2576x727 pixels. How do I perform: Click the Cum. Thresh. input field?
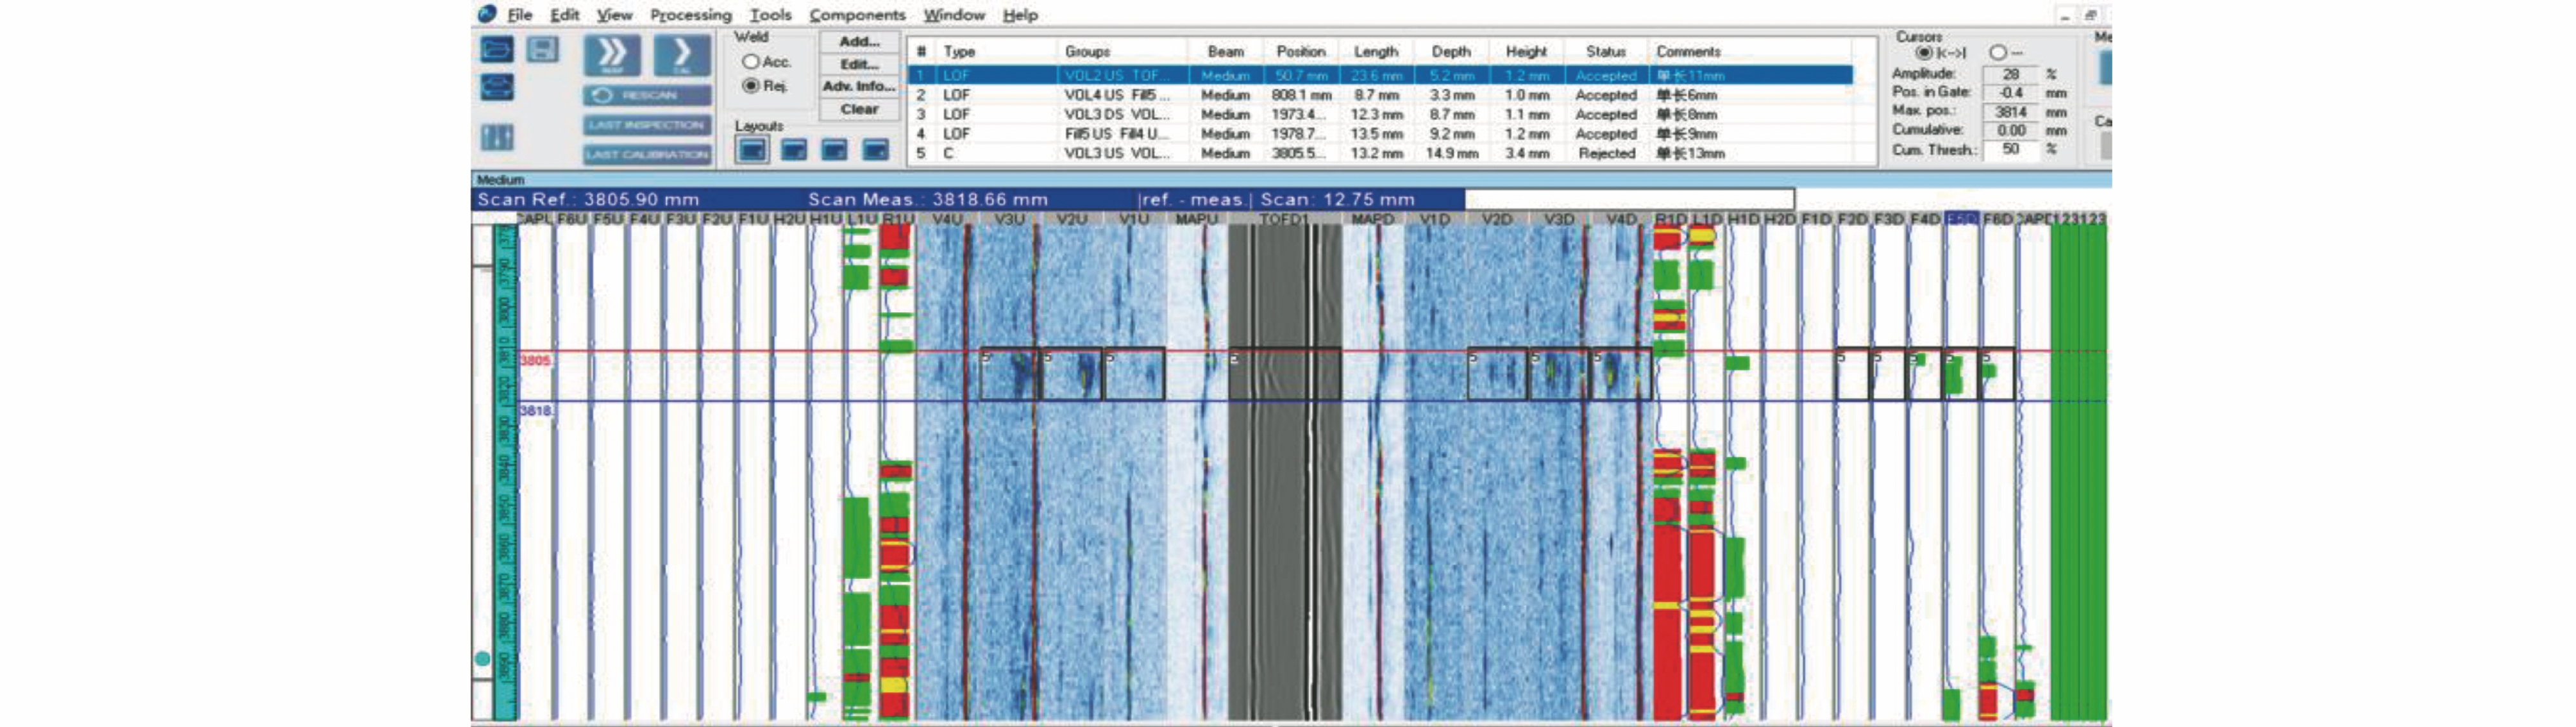[x=2011, y=149]
